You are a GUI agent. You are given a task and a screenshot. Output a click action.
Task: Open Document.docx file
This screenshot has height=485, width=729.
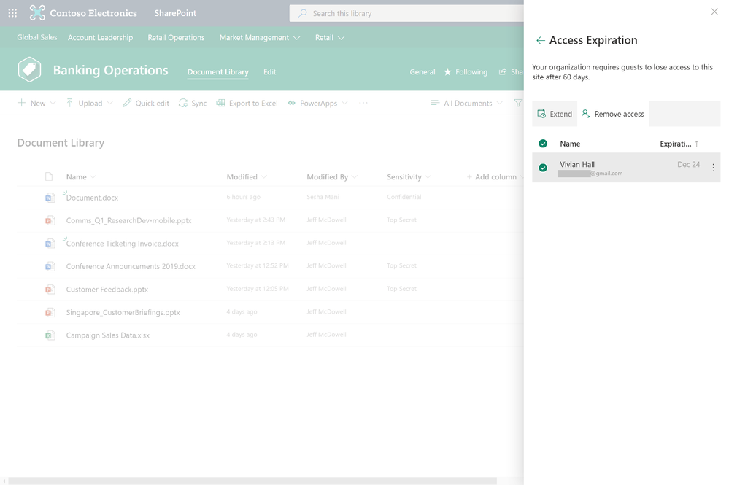click(x=92, y=198)
